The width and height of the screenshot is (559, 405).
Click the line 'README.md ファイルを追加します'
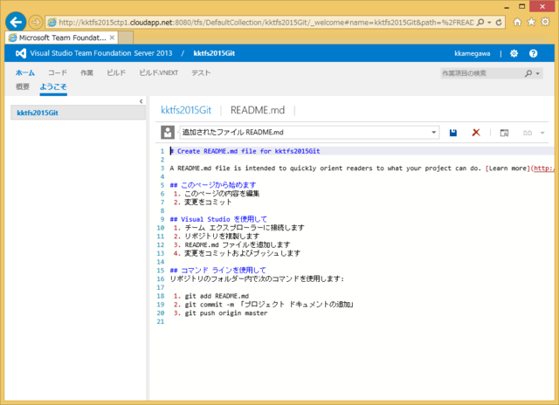point(238,244)
